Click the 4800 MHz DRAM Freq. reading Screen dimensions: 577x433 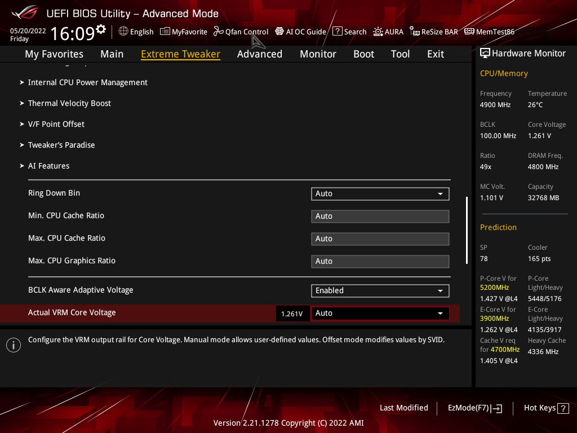543,167
